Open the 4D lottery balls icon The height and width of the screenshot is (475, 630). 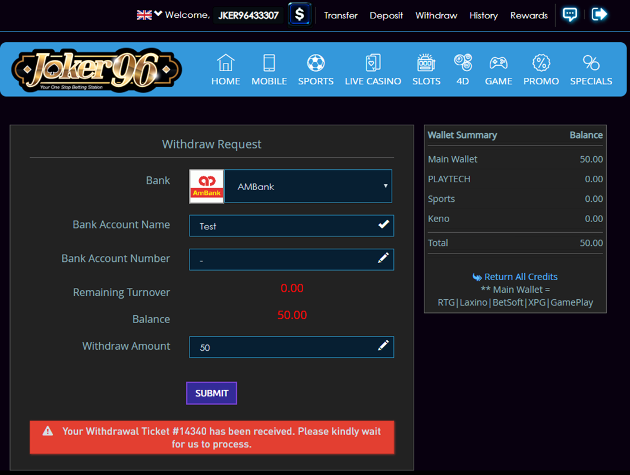[462, 62]
